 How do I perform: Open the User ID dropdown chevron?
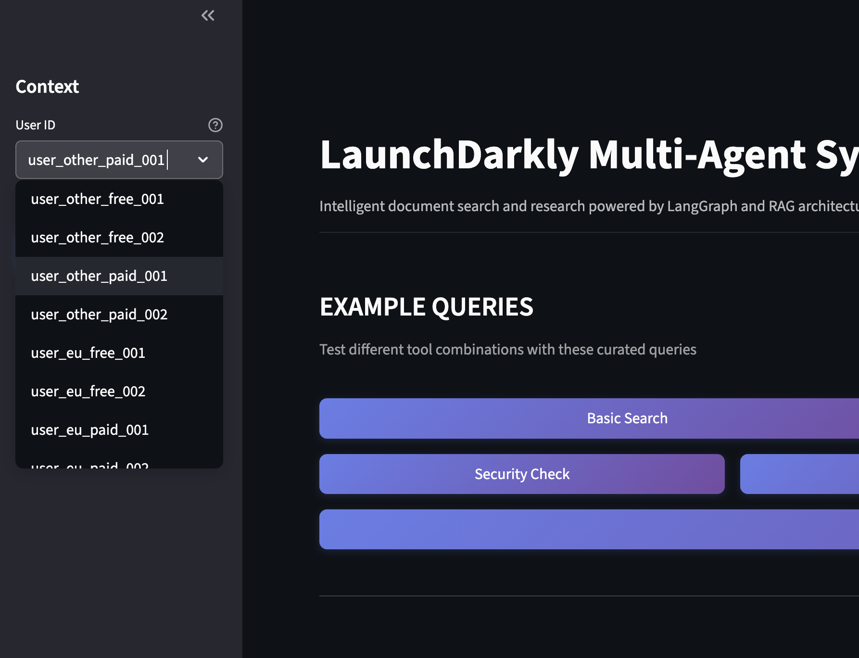[203, 160]
